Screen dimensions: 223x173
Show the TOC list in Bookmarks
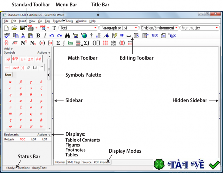coord(23,139)
